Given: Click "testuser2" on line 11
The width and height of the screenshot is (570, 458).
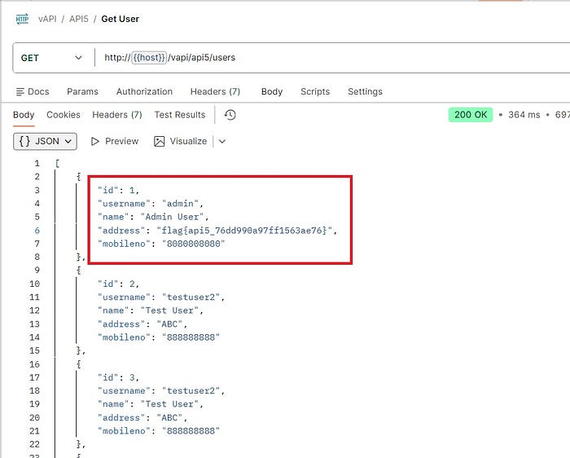Looking at the screenshot, I should pyautogui.click(x=191, y=297).
